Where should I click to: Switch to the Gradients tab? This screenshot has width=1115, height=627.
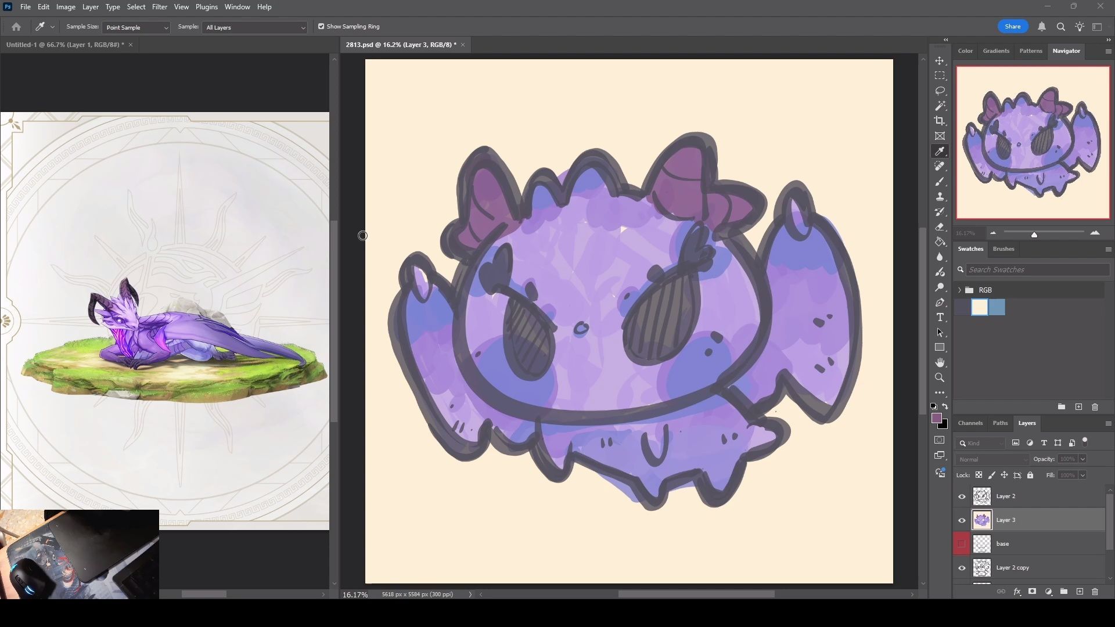point(996,51)
